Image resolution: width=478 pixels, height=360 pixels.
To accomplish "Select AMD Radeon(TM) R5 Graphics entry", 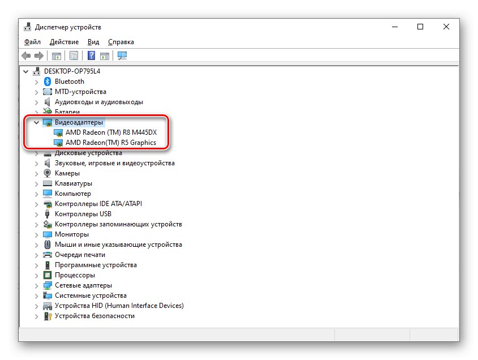I will coord(111,143).
